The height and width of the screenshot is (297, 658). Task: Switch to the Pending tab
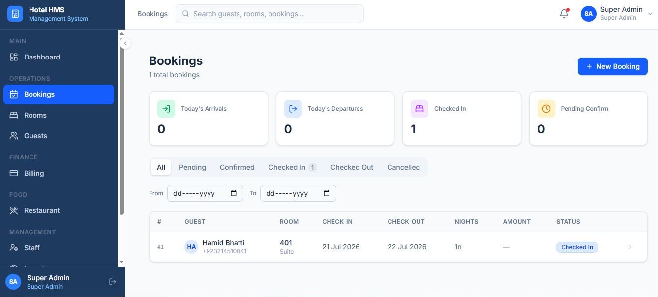192,167
